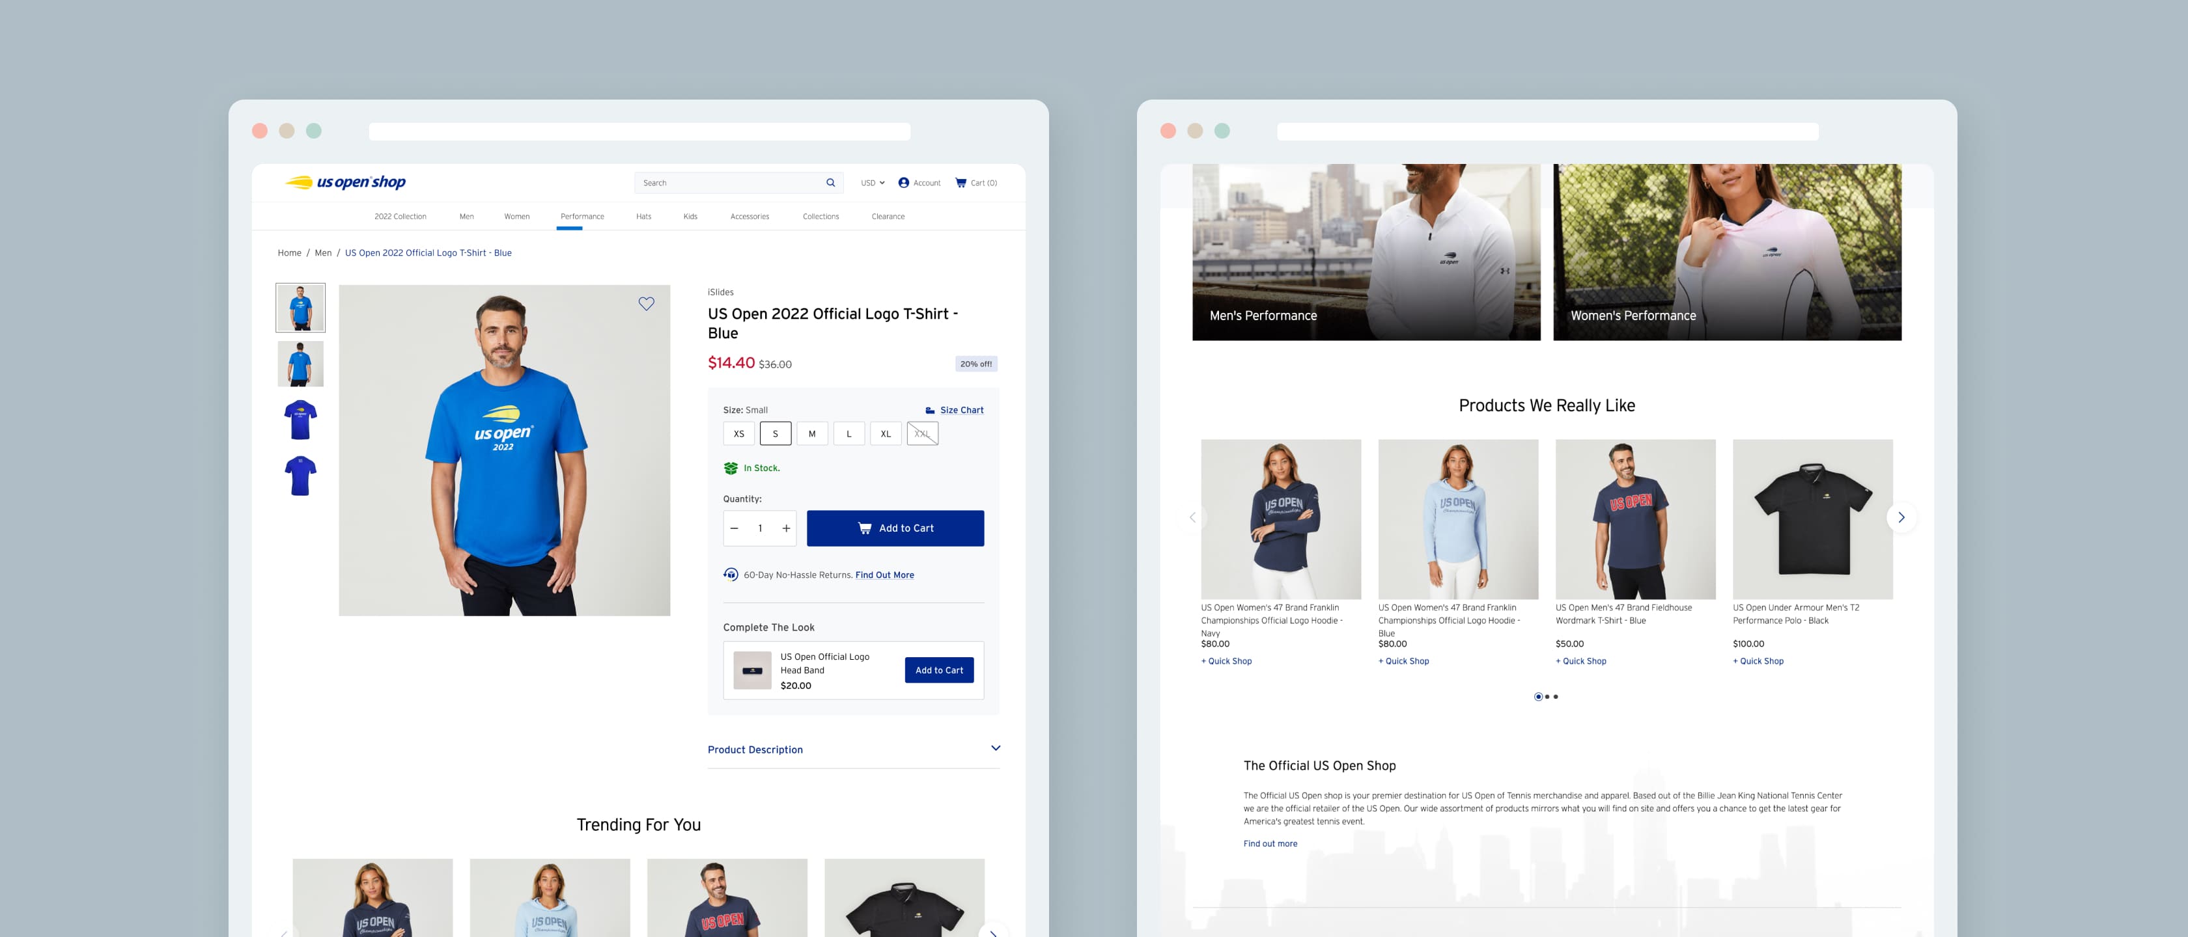The width and height of the screenshot is (2188, 937).
Task: Select size M option
Action: click(812, 434)
